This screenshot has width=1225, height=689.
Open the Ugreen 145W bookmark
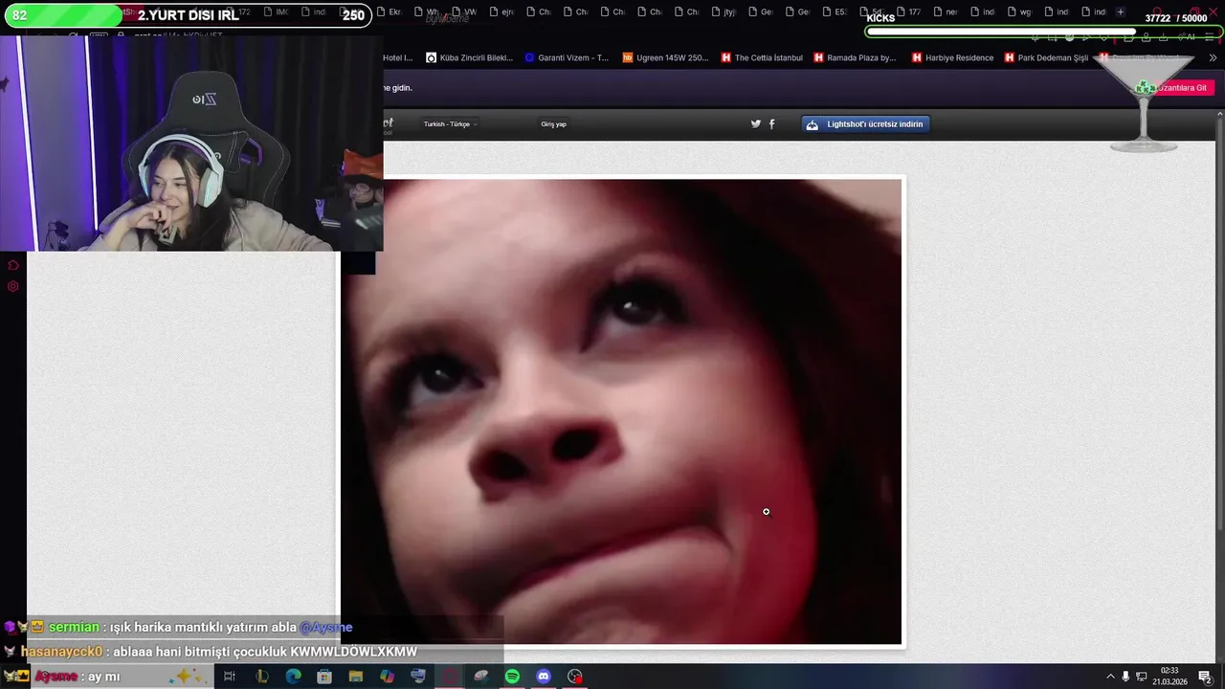tap(665, 57)
